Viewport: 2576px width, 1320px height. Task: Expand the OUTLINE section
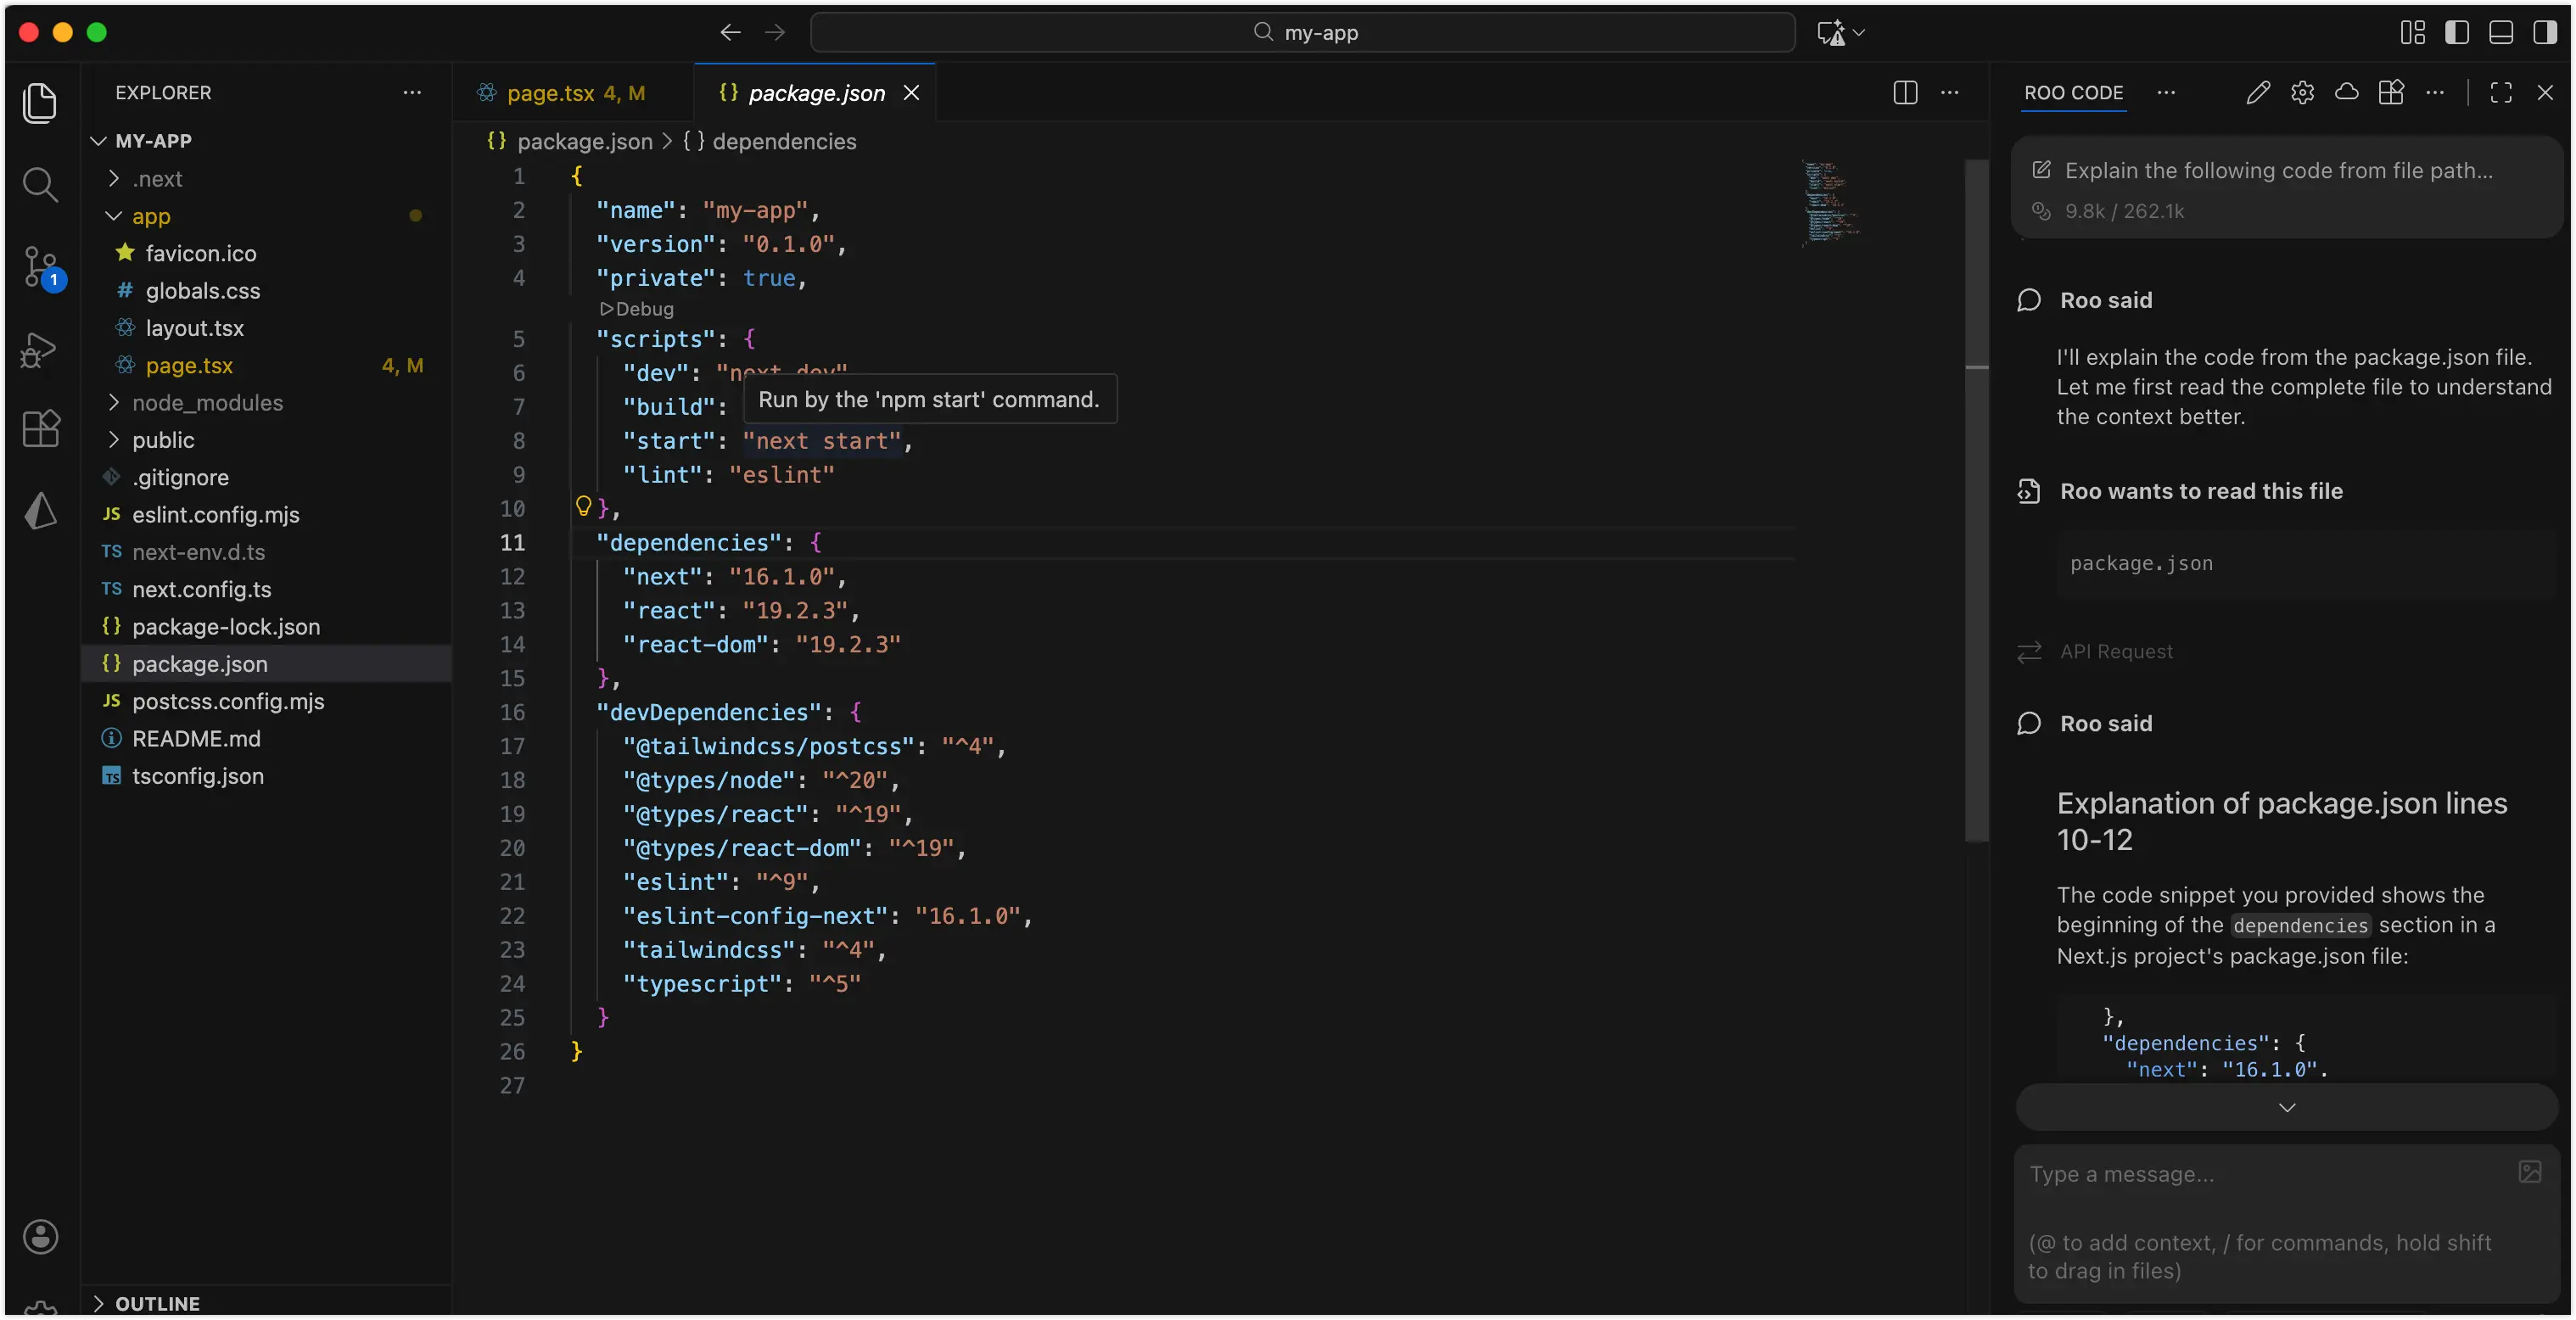(157, 1303)
